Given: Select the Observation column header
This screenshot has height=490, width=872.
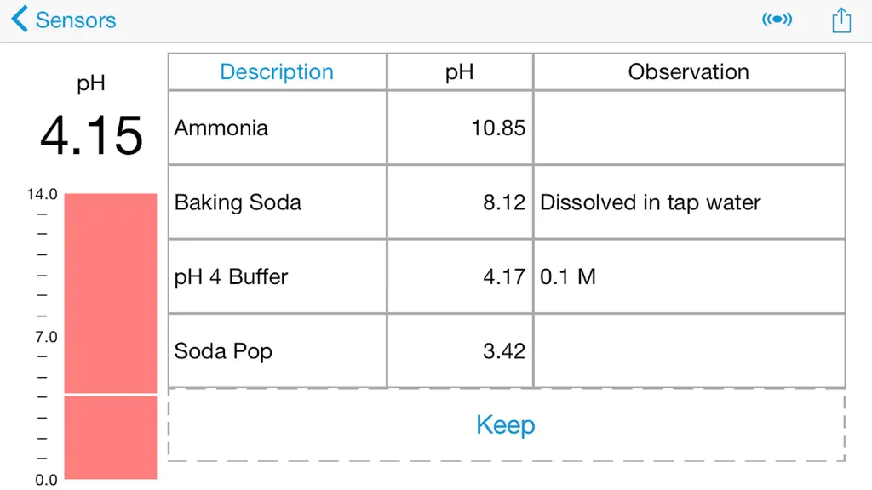Looking at the screenshot, I should (x=689, y=71).
